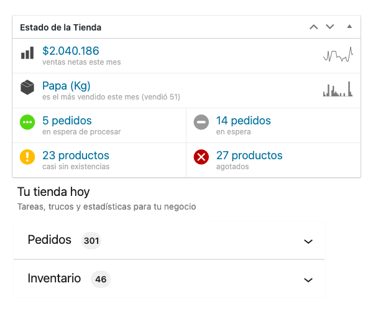The height and width of the screenshot is (311, 373).
Task: Click the top seller bar sparkline
Action: pos(338,90)
